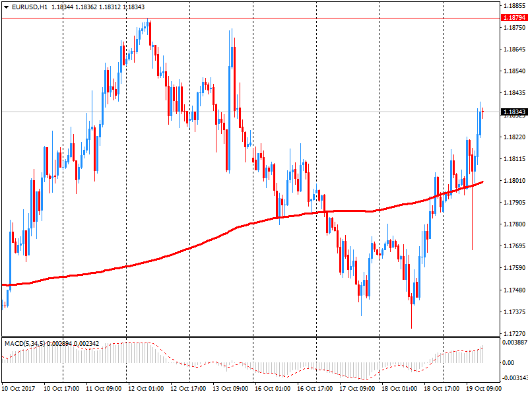The image size is (528, 396).
Task: Click the 13 Oct 09:00 time label
Action: pos(230,389)
